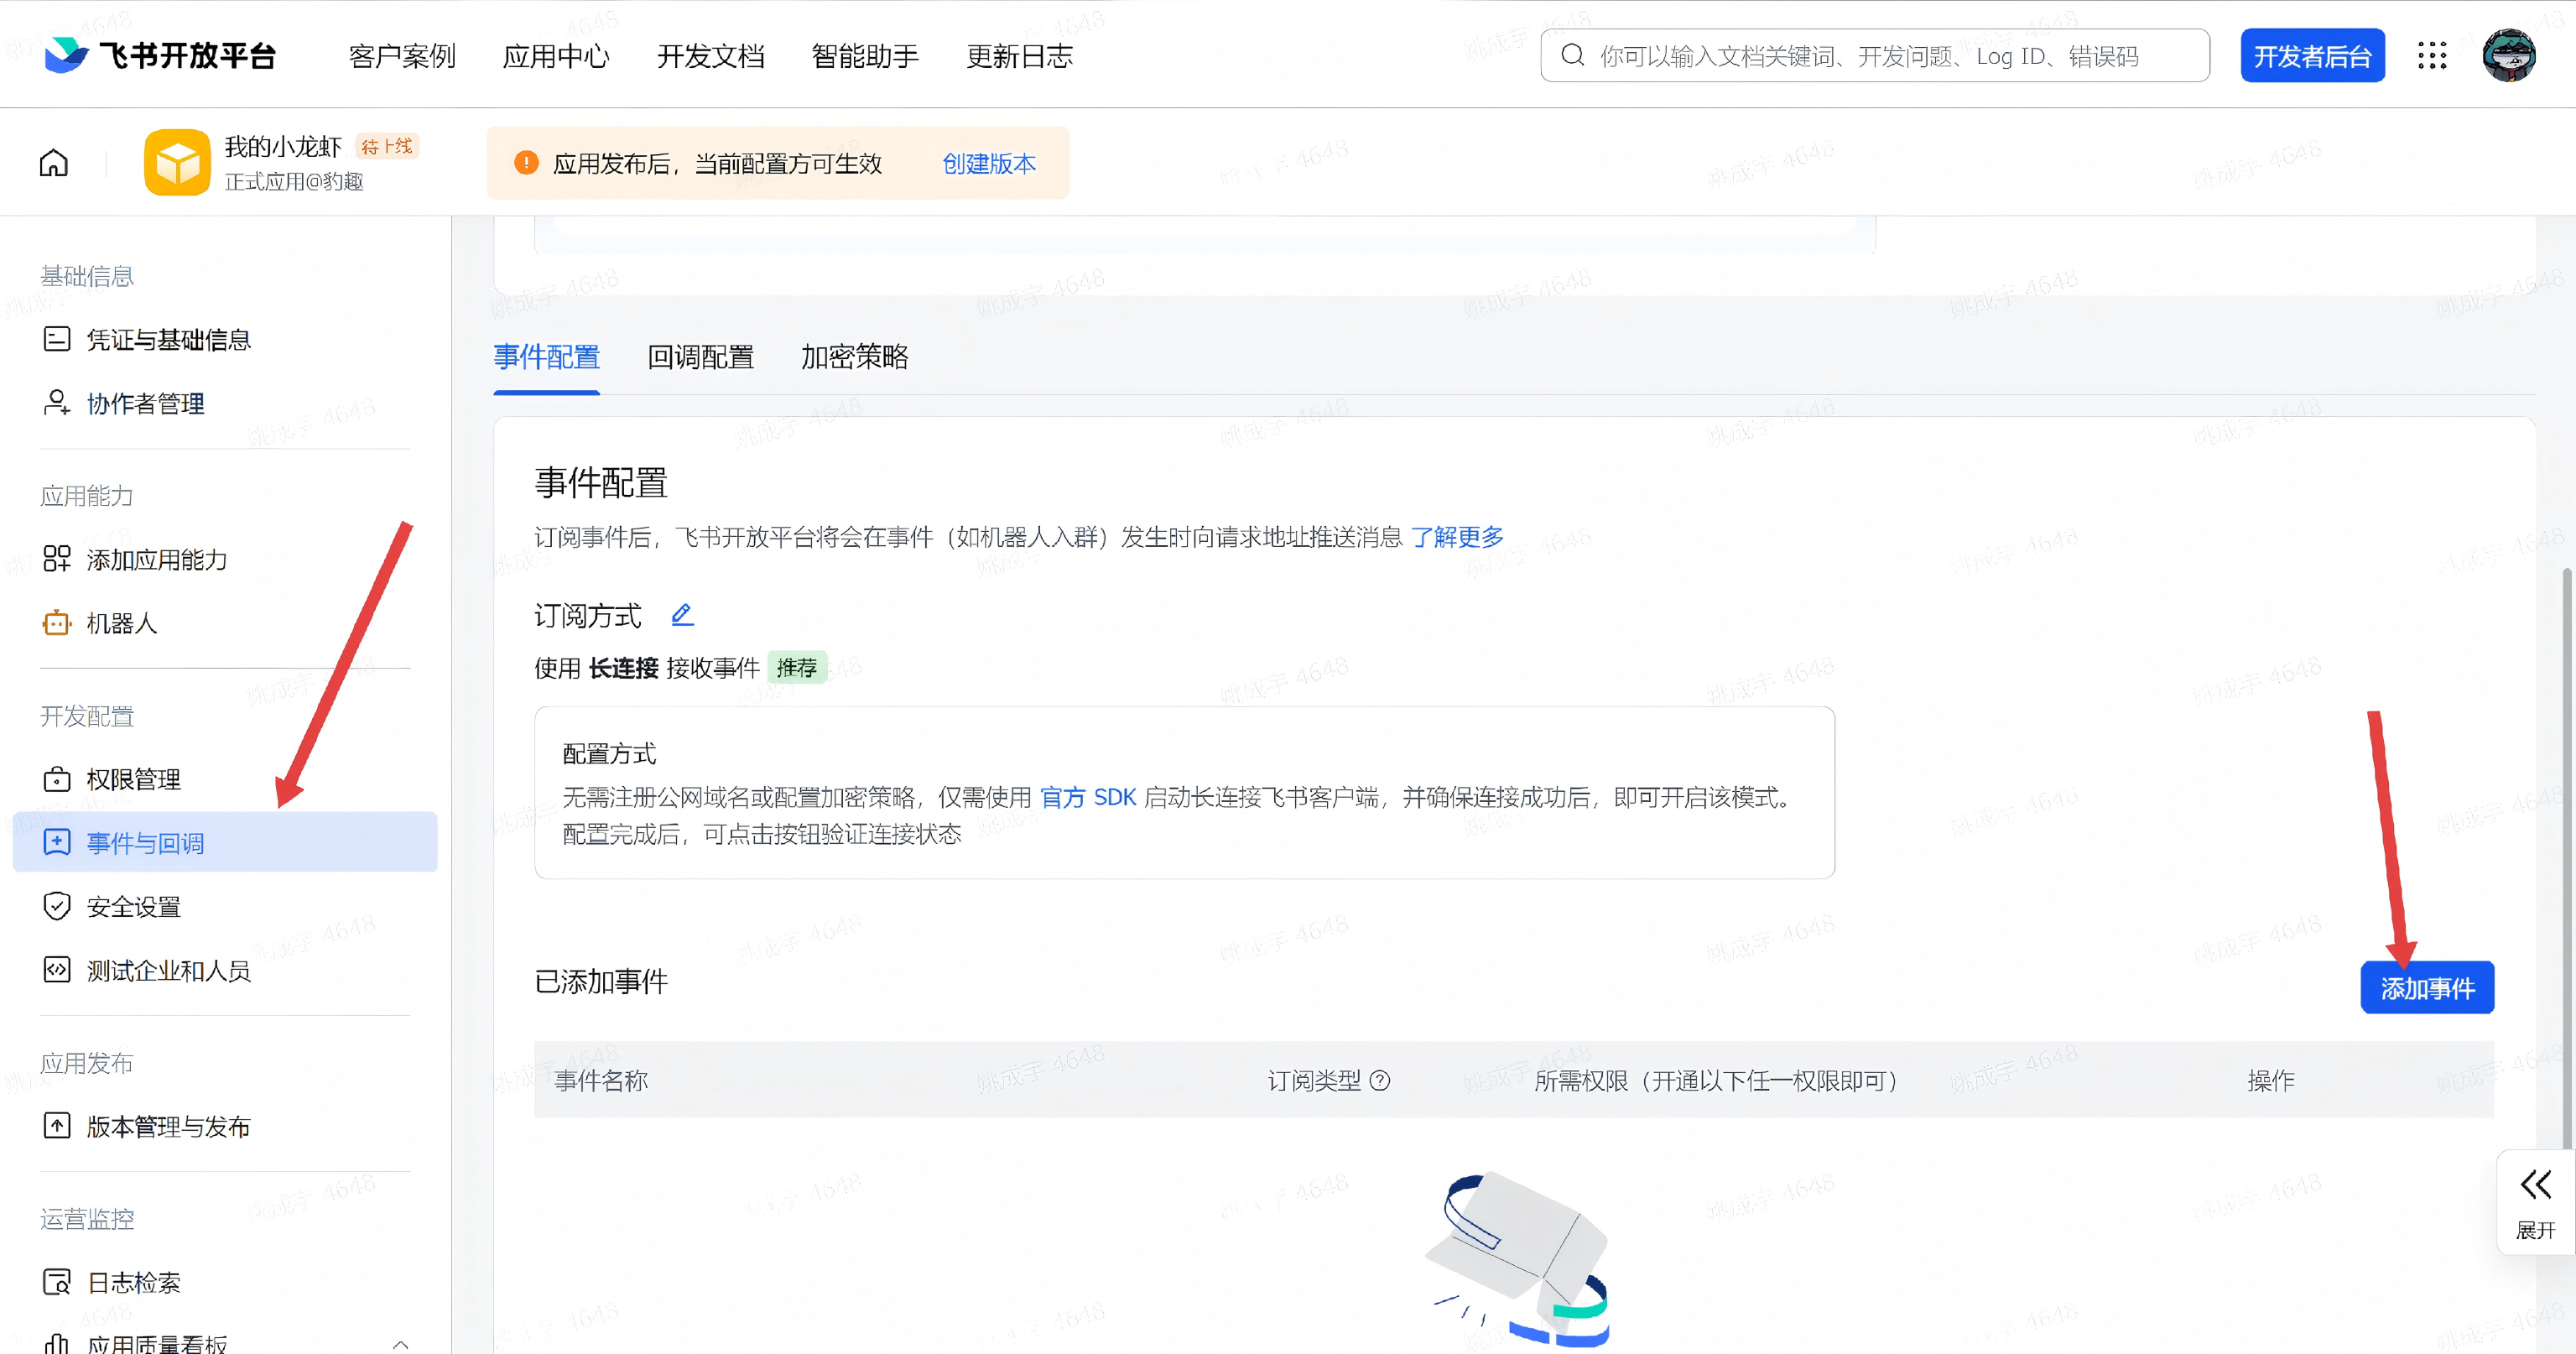
Task: Click the yellow cube app icon for 我的小龙虾
Action: click(x=177, y=162)
